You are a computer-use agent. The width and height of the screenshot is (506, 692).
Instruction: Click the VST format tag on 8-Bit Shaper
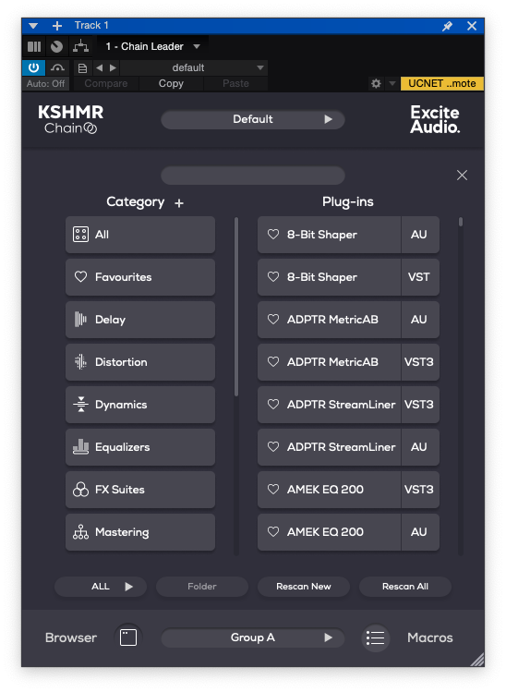(x=419, y=277)
